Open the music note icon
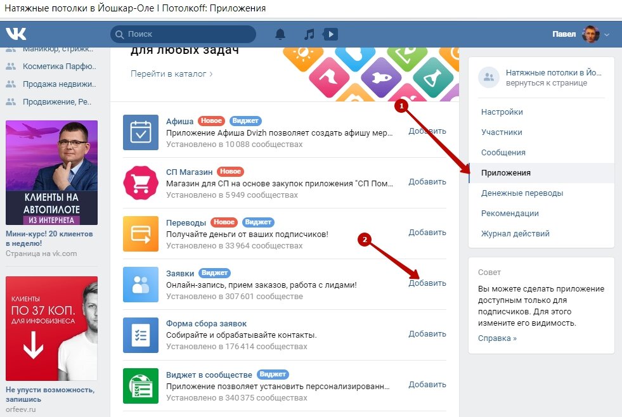Image resolution: width=622 pixels, height=417 pixels. point(309,34)
